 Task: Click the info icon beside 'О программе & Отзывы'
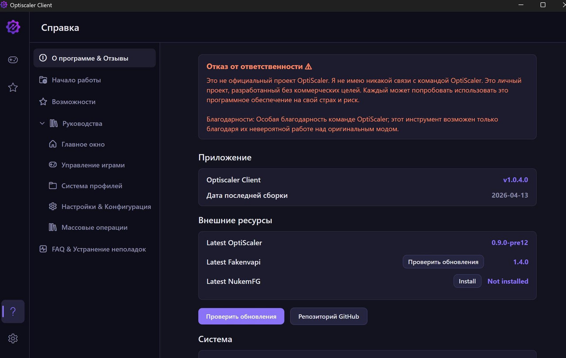click(43, 58)
